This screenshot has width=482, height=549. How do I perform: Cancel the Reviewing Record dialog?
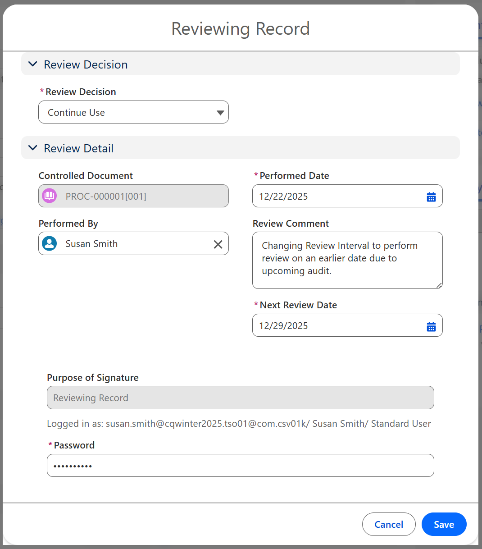tap(388, 524)
